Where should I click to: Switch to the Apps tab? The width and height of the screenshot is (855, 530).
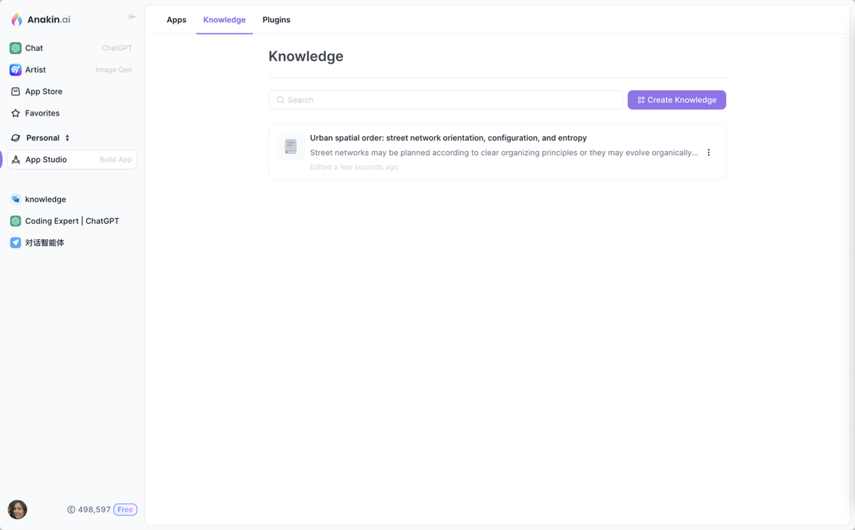176,20
